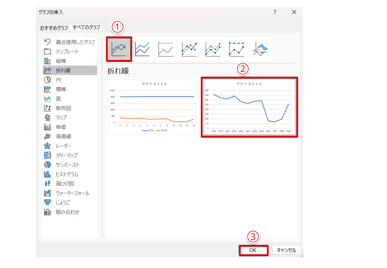Screen dimensions: 387x268
Task: Select the left two-series chart preview
Action: click(x=154, y=107)
